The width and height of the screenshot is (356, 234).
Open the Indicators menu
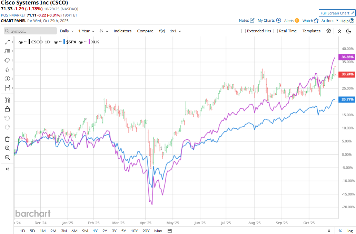[122, 31]
